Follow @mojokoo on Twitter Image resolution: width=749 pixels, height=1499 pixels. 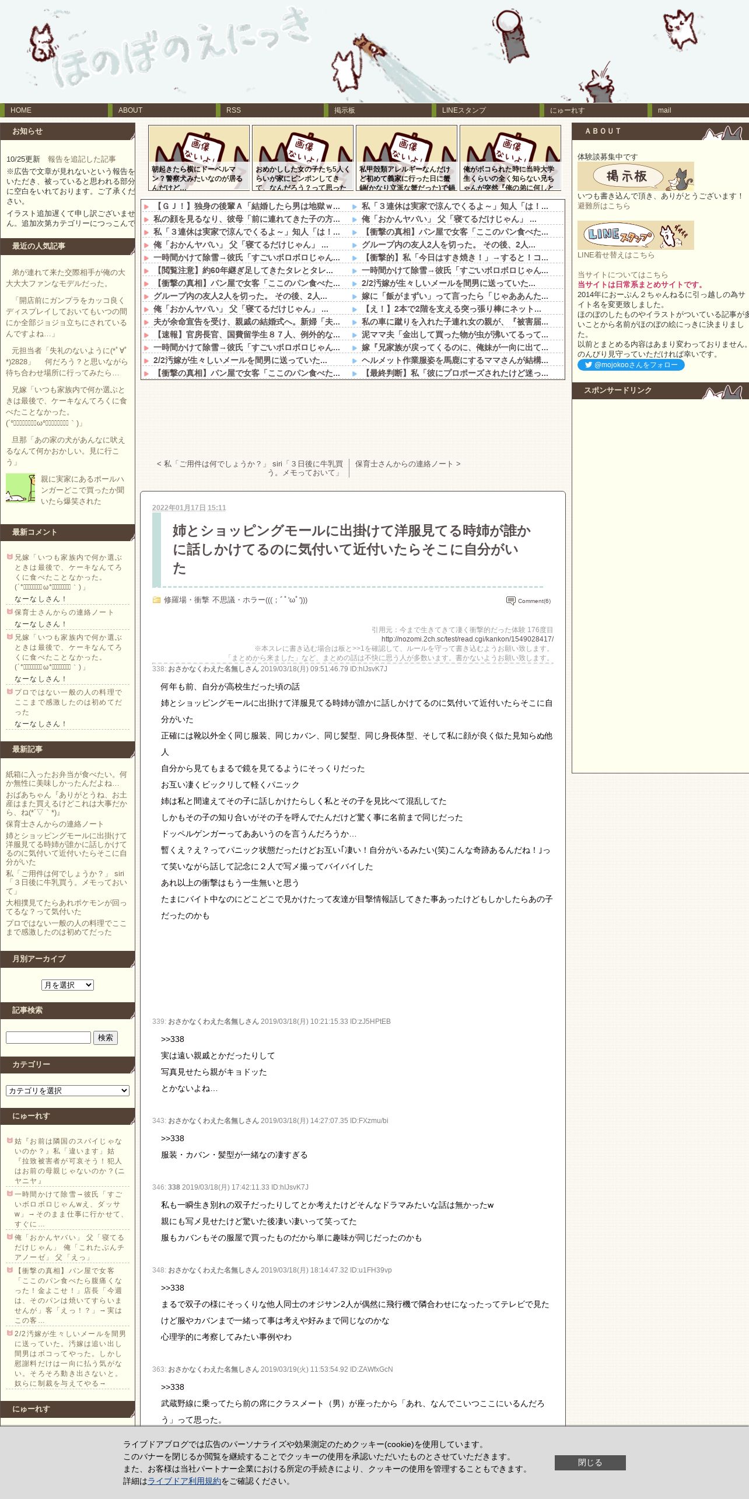click(631, 365)
